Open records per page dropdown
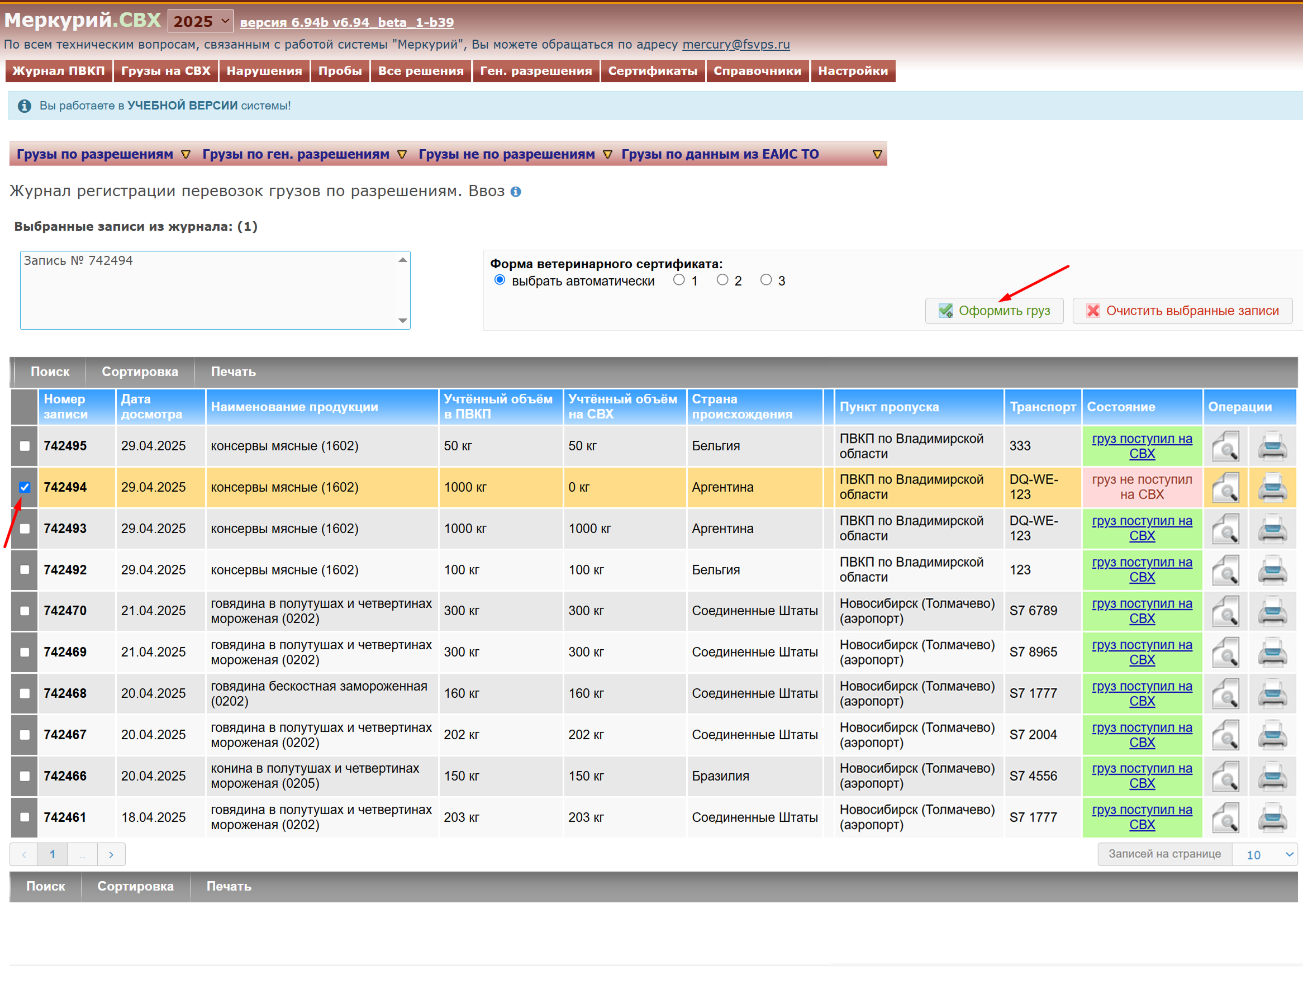Viewport: 1303px width, 1004px height. tap(1265, 854)
